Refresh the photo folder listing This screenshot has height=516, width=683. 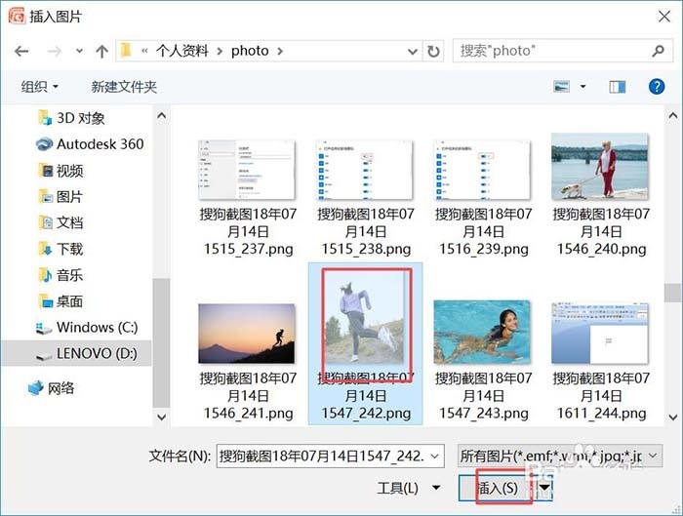(x=433, y=52)
